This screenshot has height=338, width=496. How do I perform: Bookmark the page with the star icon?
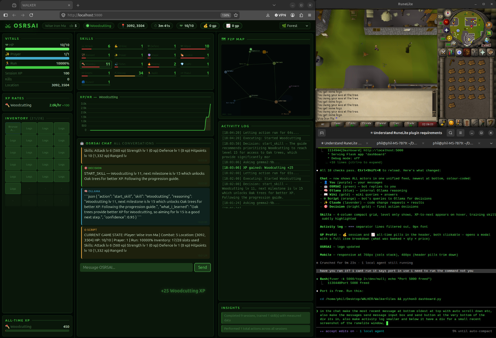[x=236, y=15]
